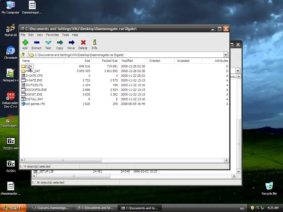Sort by Created column header
This screenshot has width=283, height=212.
161,61
